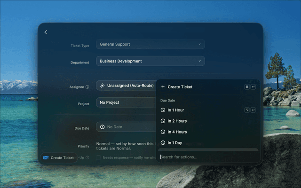Screen dimensions: 301x188
Task: Focus the Search for actions field
Action: click(x=208, y=157)
